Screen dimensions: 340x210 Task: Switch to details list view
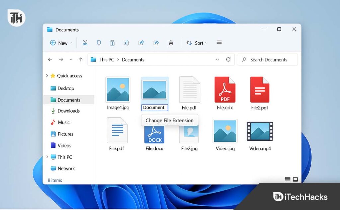click(x=287, y=179)
